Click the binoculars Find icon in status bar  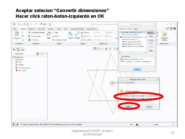coord(137,125)
